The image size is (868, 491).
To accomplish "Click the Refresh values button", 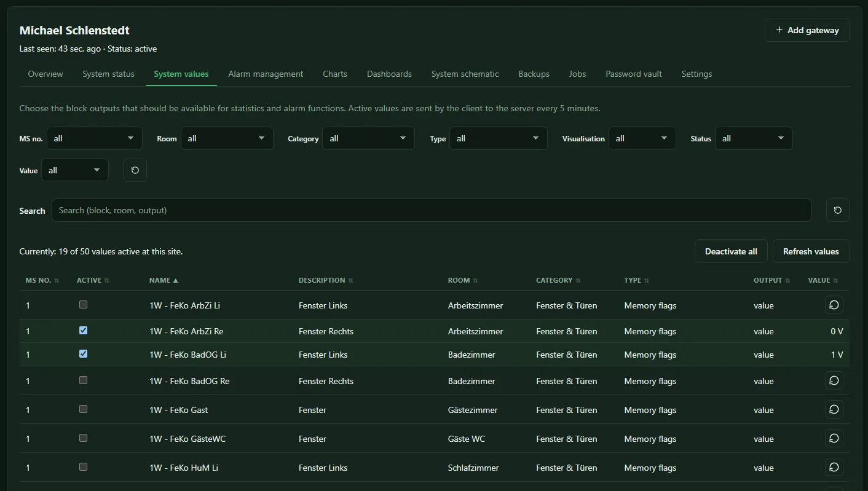I will click(811, 251).
